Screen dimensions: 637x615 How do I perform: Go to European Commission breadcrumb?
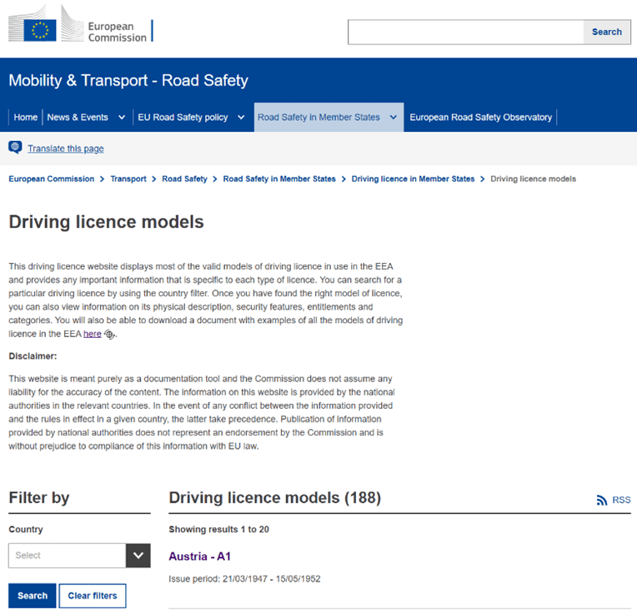51,179
